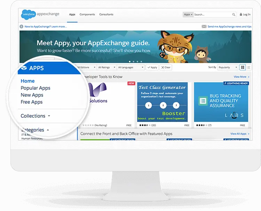Click the Log In link

(x=247, y=15)
